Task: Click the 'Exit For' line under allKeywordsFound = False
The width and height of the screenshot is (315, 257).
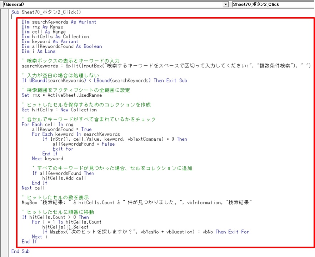Action: [x=63, y=149]
